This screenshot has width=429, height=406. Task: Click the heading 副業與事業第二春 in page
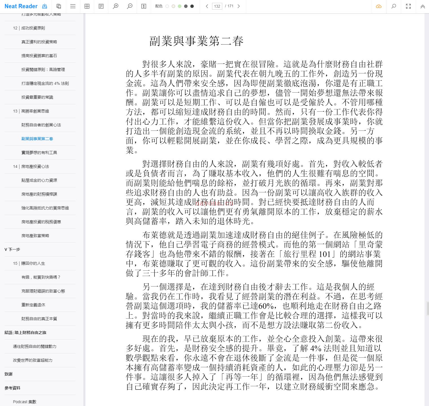(196, 41)
